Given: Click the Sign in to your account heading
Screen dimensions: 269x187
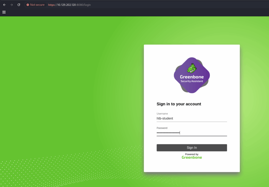Looking at the screenshot, I should pos(179,104).
